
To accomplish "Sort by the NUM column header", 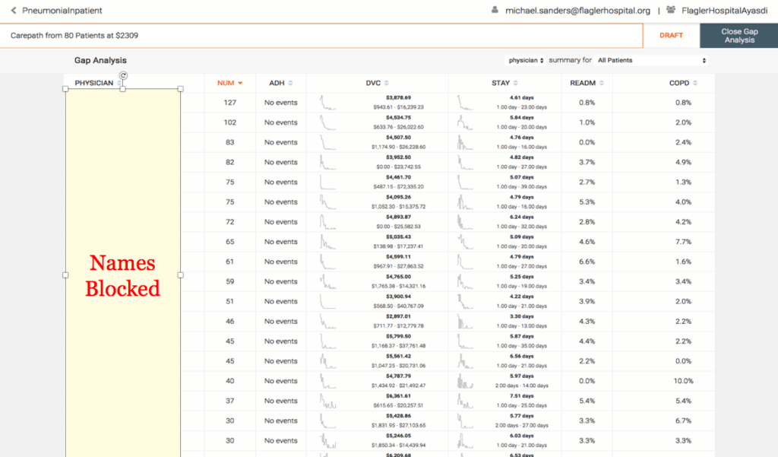I will point(225,83).
